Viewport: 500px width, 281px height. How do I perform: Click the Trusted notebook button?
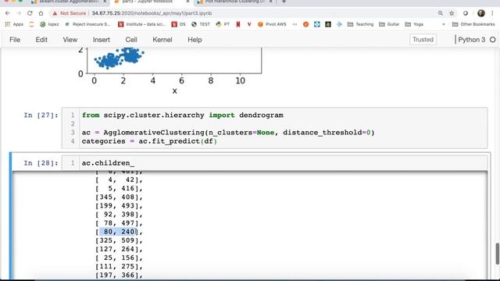[423, 40]
